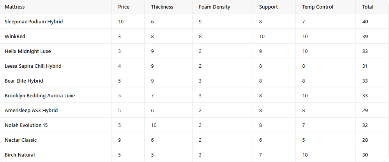The height and width of the screenshot is (162, 389).
Task: Select the Bear Elite Hybrid cell
Action: coord(24,81)
